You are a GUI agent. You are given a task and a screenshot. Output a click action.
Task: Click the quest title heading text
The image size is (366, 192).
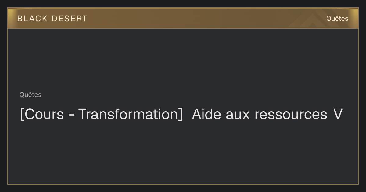click(x=181, y=115)
